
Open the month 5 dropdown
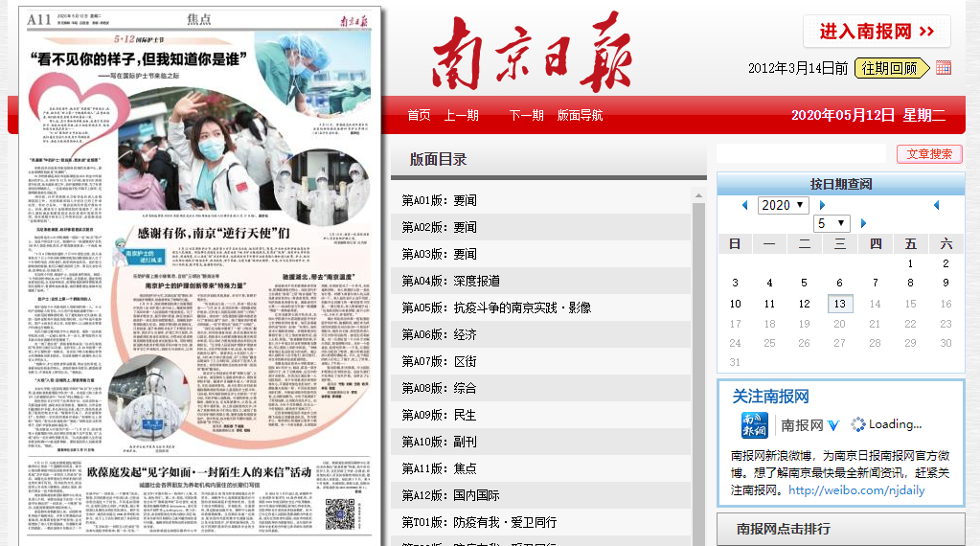pos(832,223)
